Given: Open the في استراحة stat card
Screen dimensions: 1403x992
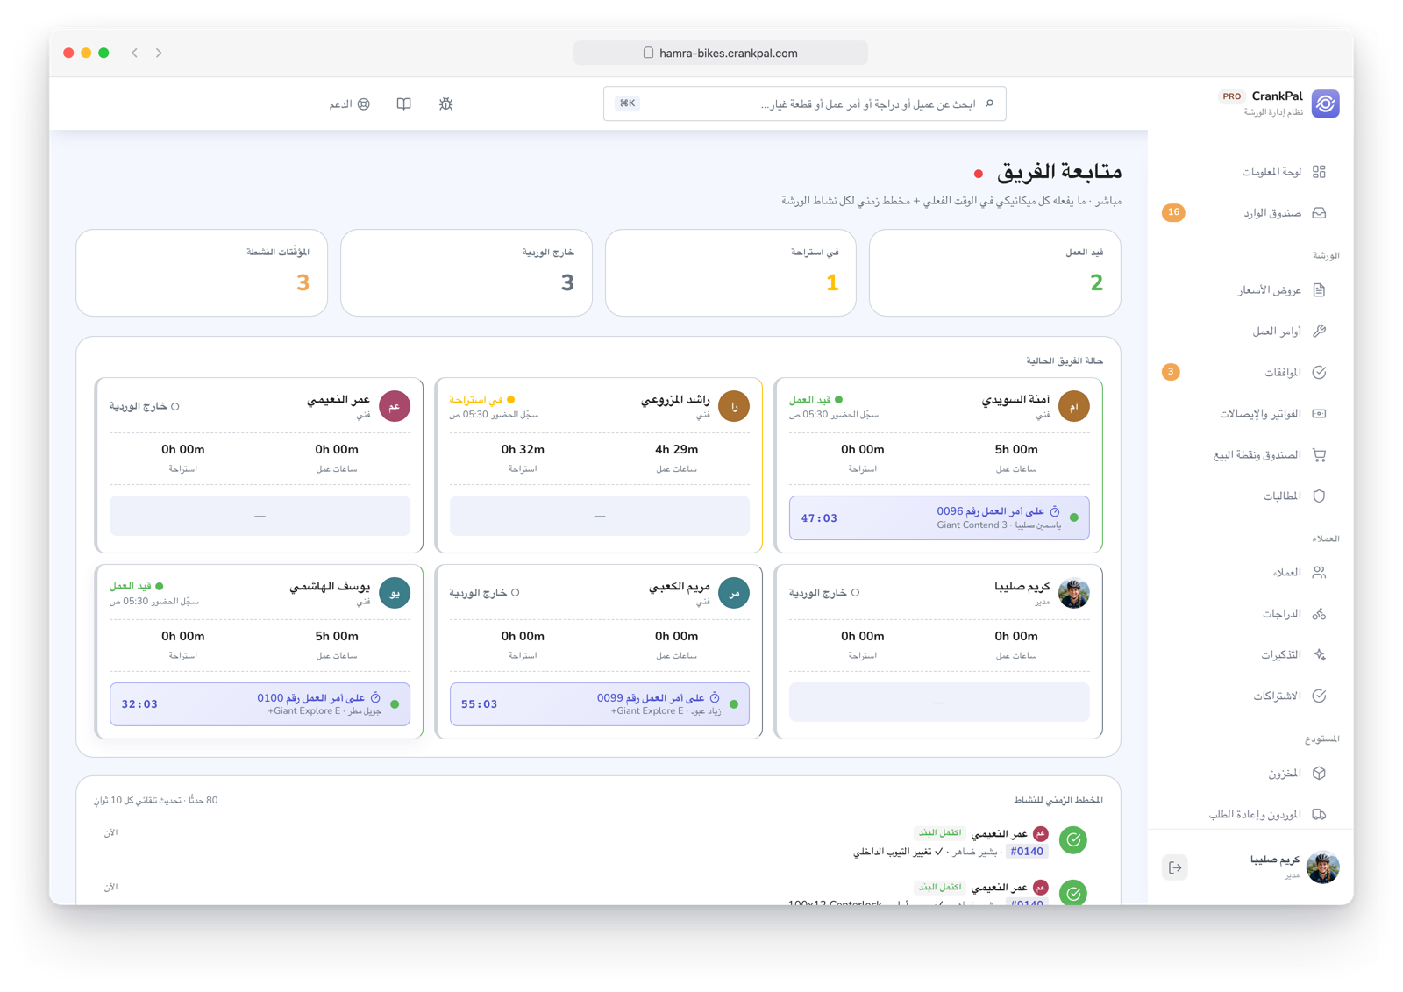Looking at the screenshot, I should click(x=730, y=273).
